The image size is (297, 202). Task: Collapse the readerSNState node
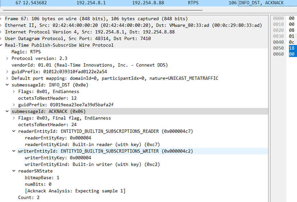(x=15, y=171)
